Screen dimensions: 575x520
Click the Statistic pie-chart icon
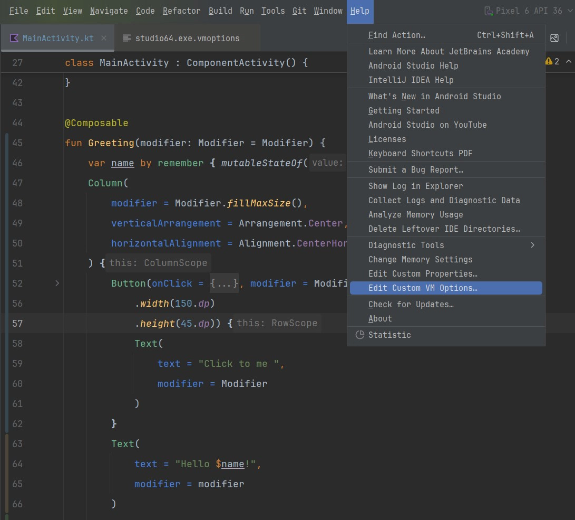(x=360, y=335)
